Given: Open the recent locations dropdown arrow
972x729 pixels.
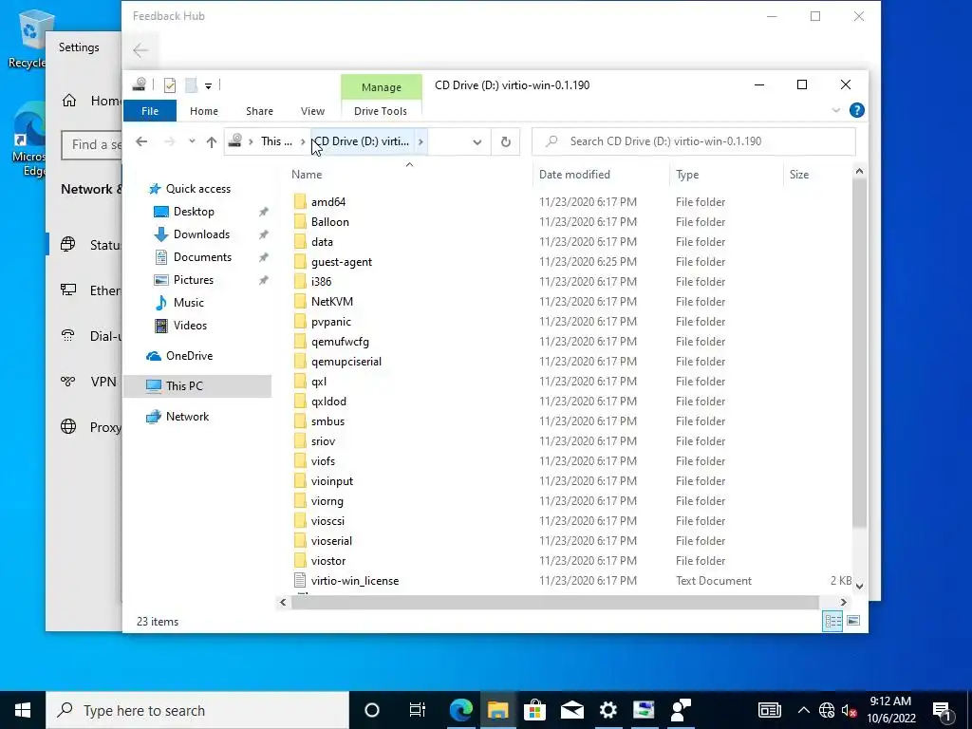Looking at the screenshot, I should click(192, 142).
